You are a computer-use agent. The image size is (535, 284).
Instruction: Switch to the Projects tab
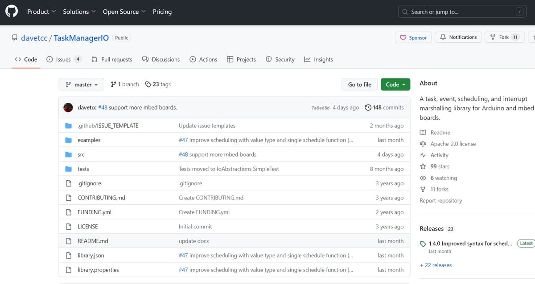pyautogui.click(x=241, y=59)
